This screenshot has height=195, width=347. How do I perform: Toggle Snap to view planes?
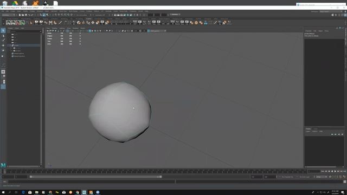68,15
